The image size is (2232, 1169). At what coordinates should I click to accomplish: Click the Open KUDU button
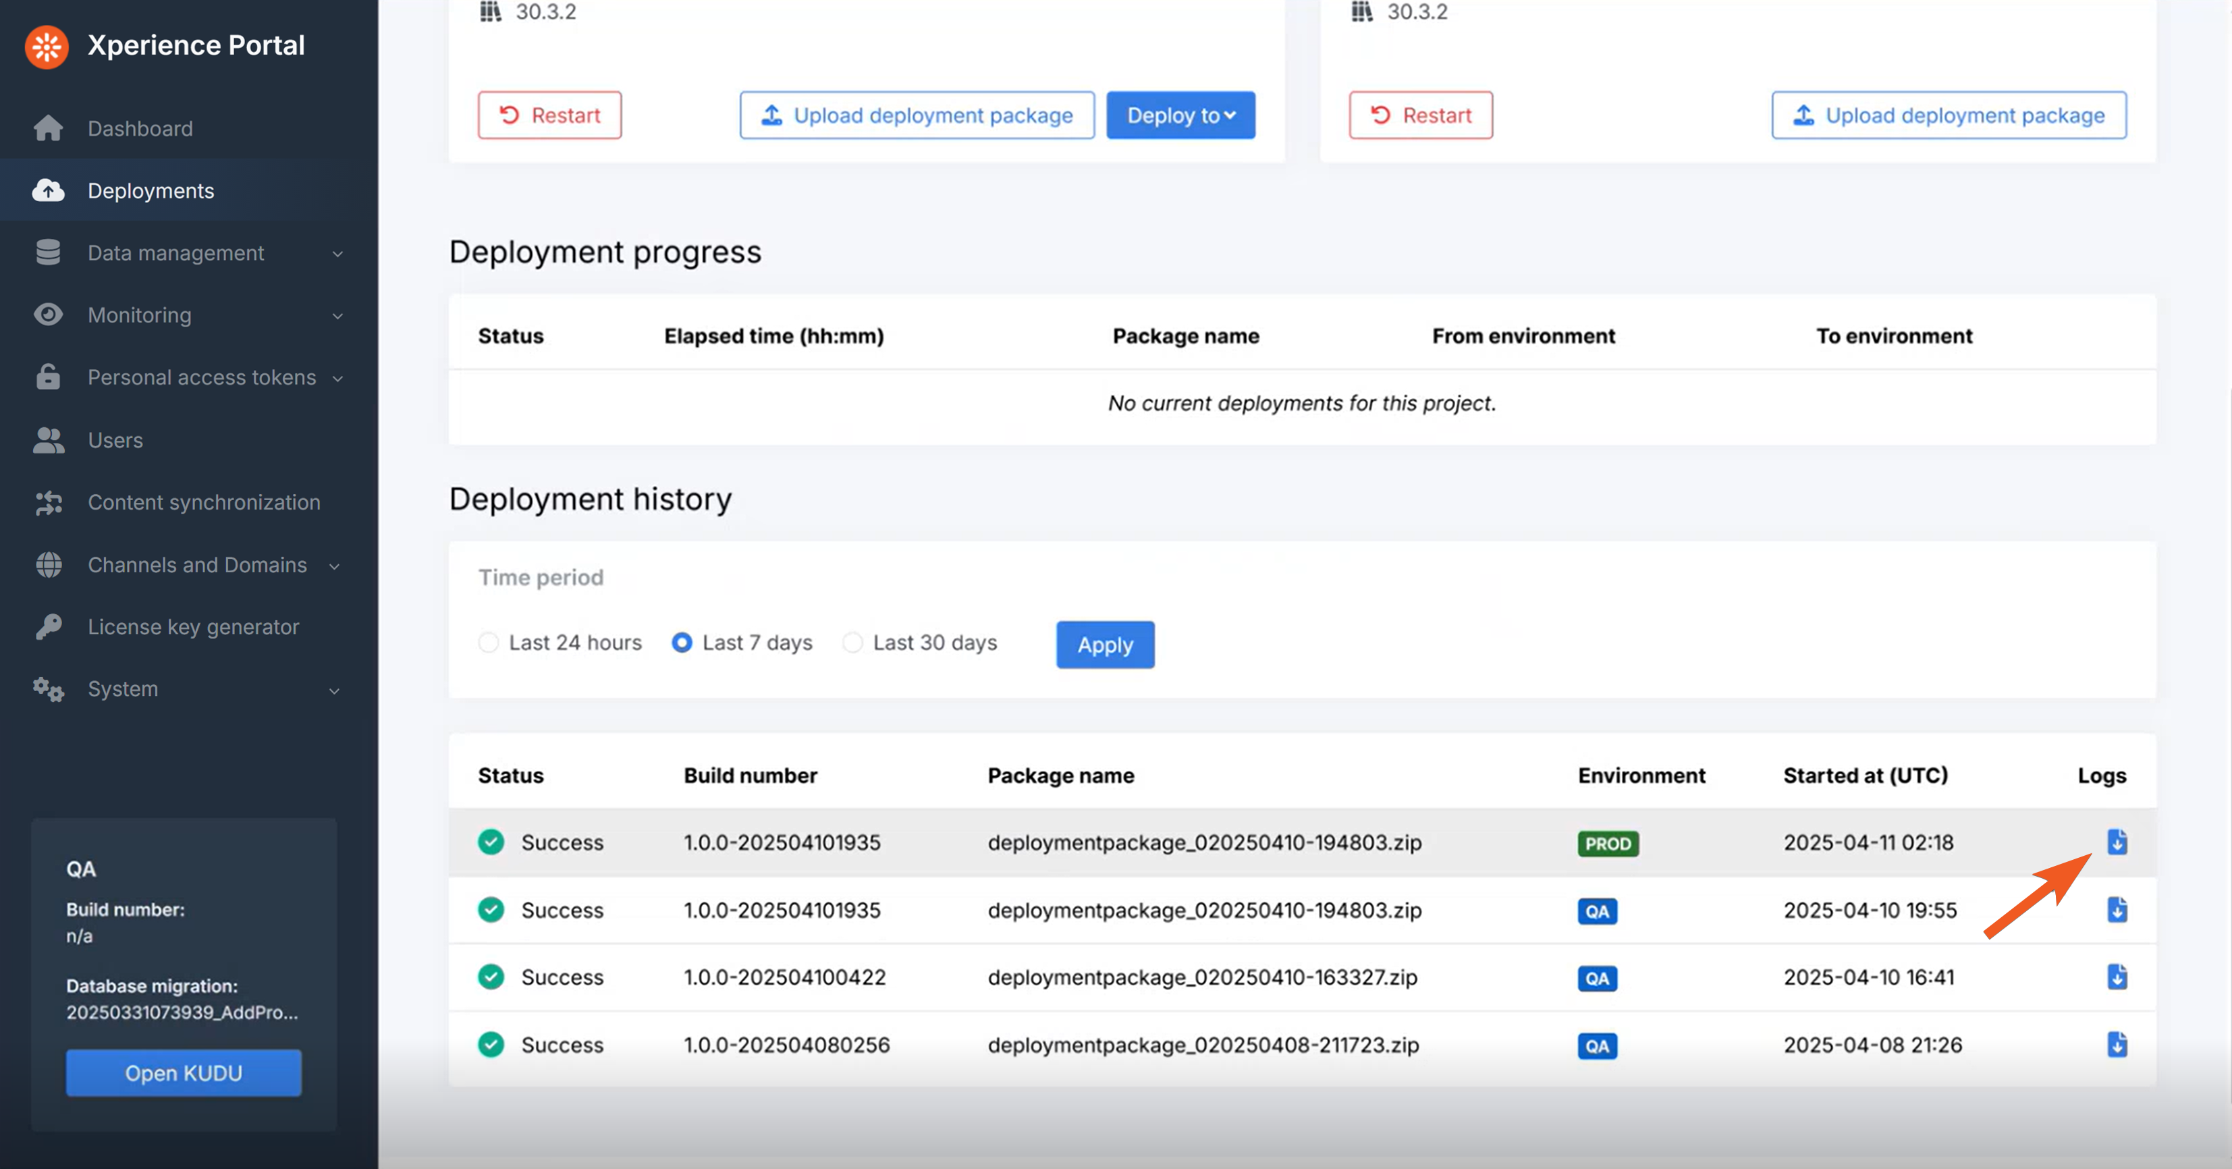click(184, 1072)
